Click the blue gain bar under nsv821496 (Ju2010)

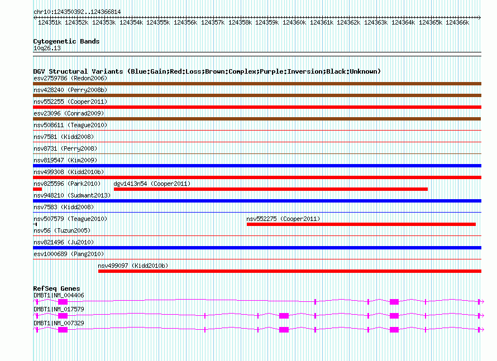[257, 248]
